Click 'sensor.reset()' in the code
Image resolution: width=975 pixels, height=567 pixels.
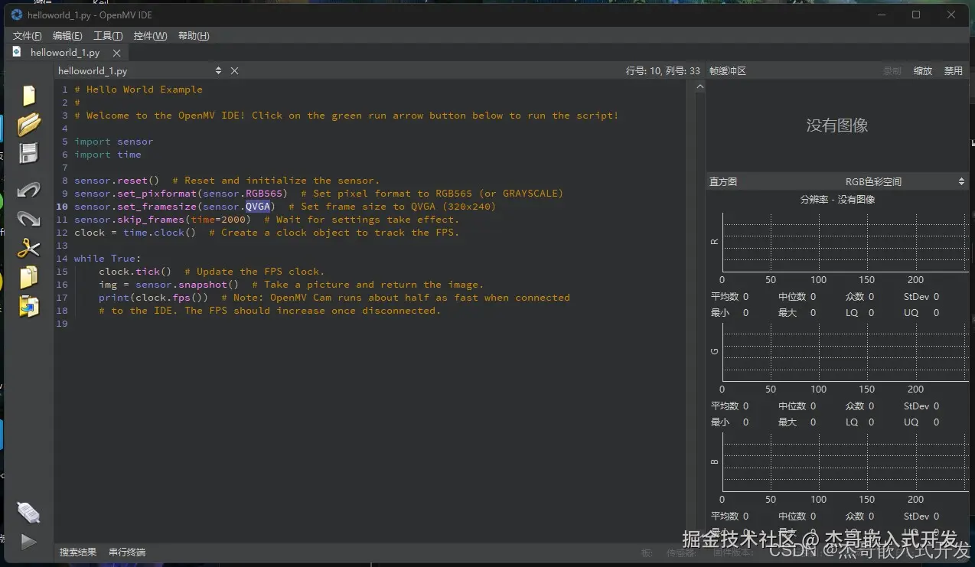tap(117, 181)
